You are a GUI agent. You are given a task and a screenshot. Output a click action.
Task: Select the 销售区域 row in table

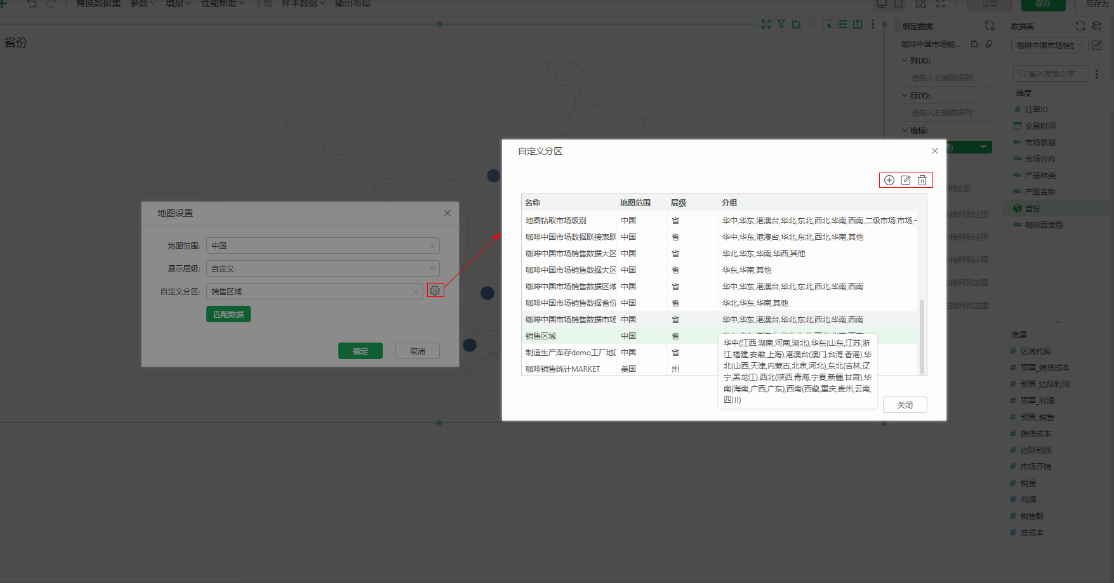click(x=720, y=336)
